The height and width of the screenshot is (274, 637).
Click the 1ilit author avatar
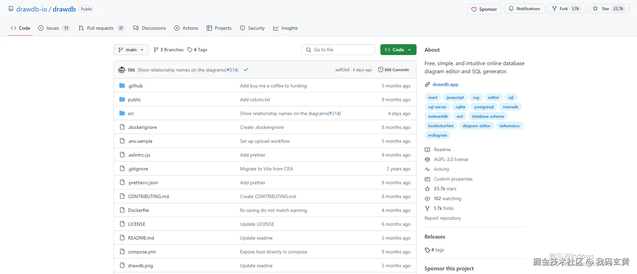click(x=122, y=70)
